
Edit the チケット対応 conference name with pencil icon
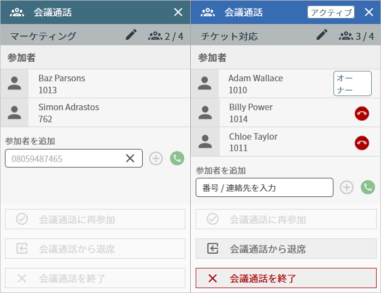[322, 35]
